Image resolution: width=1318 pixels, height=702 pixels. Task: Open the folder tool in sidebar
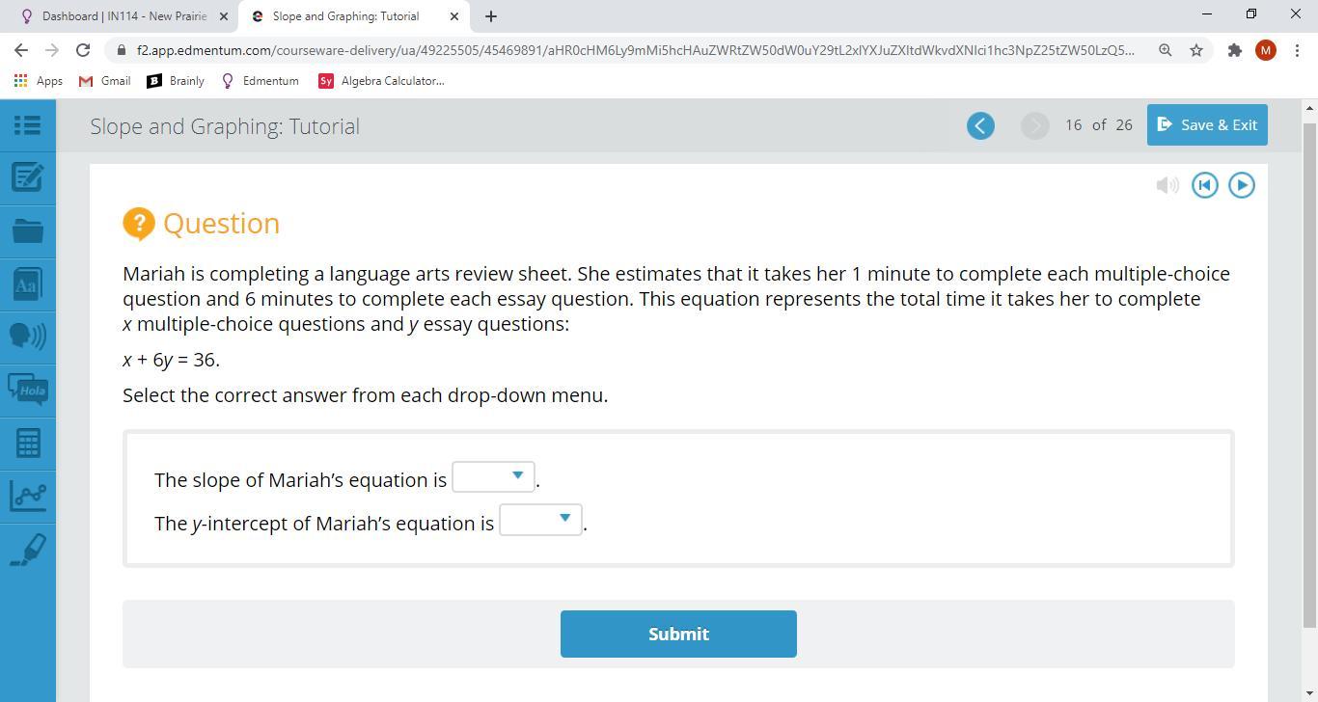[x=27, y=230]
